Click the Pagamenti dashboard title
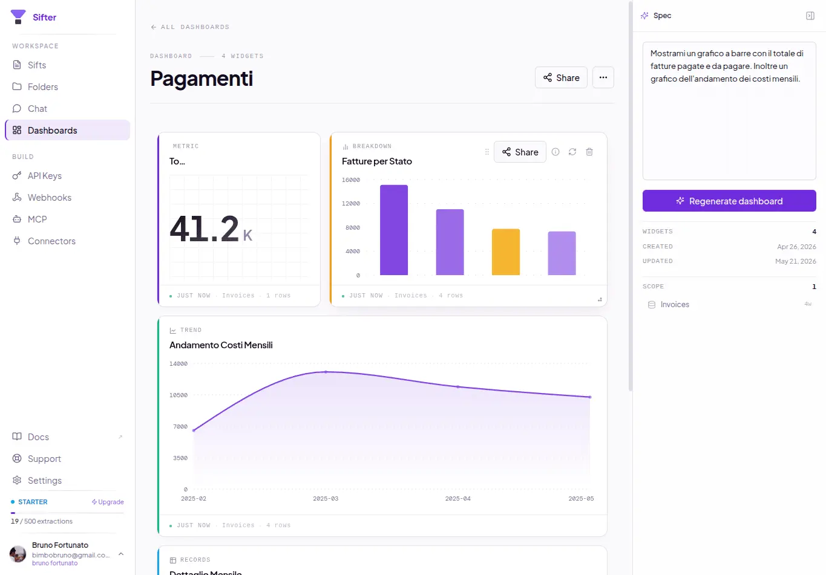This screenshot has height=575, width=826. (202, 79)
